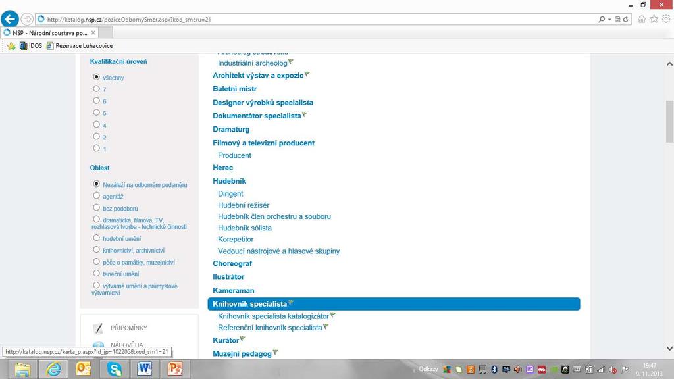Click the search magnifier in address bar
674x379 pixels.
click(x=602, y=19)
